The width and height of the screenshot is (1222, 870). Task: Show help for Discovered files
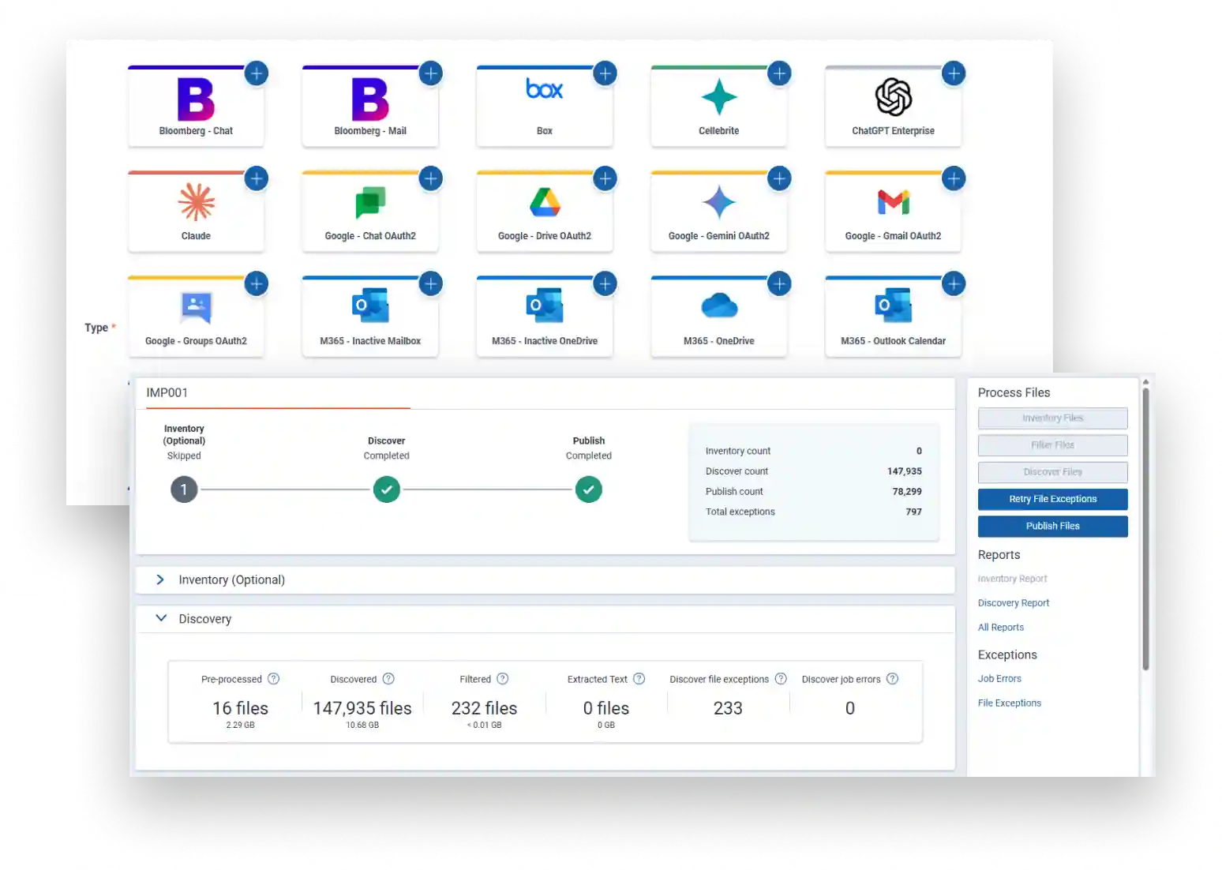(388, 679)
